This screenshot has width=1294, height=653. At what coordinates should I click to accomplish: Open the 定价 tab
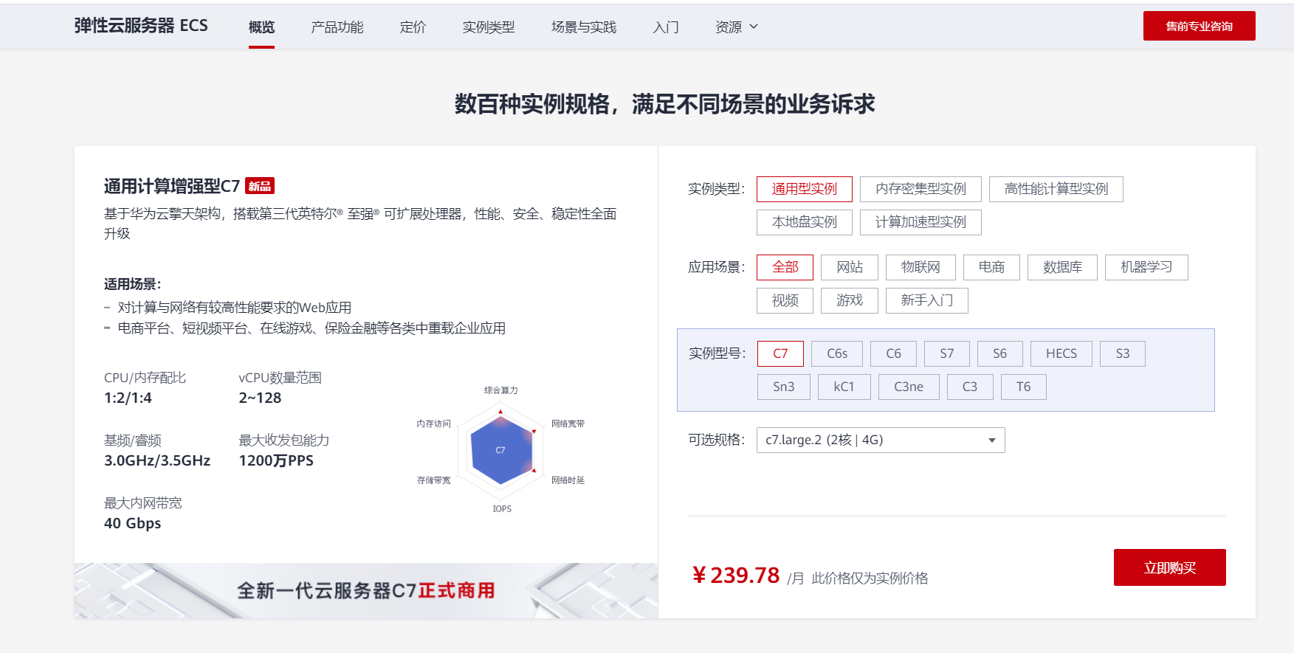(x=413, y=27)
